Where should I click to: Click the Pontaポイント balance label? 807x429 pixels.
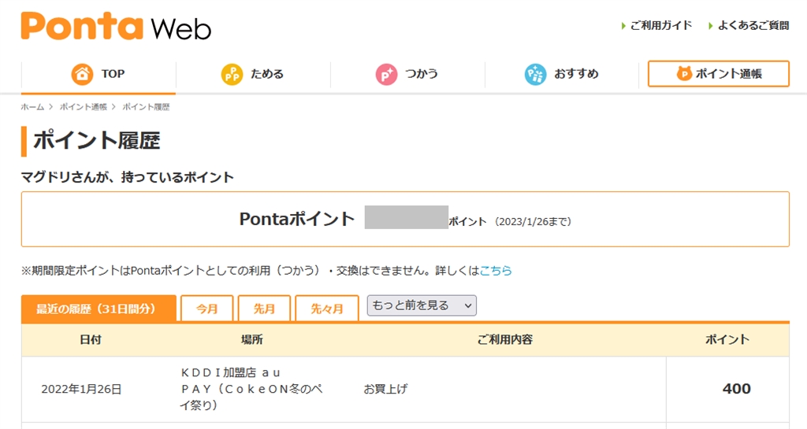(x=297, y=220)
